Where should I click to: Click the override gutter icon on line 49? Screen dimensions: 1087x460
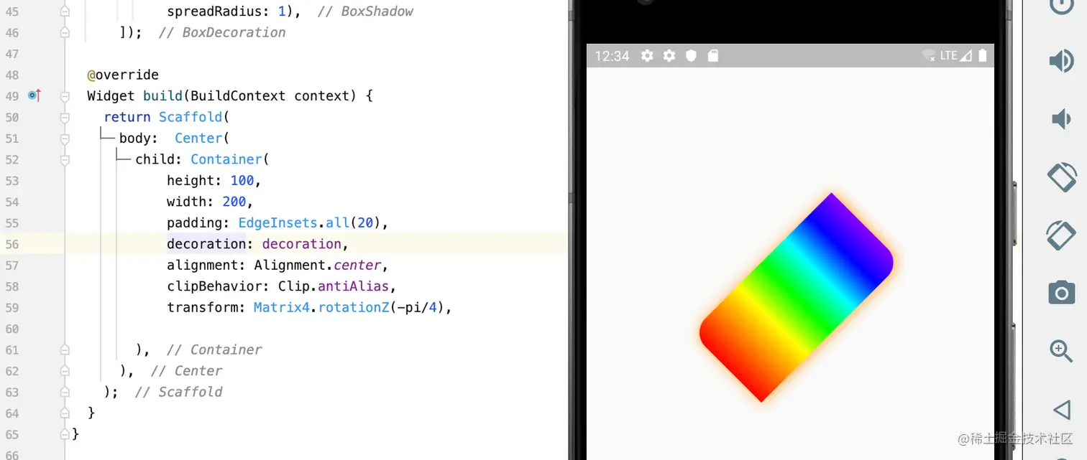(34, 95)
